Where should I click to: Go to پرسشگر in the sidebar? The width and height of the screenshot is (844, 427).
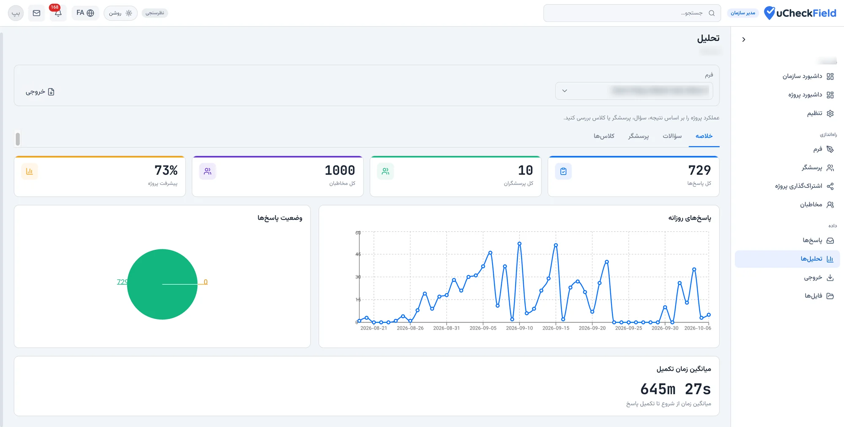(x=787, y=168)
